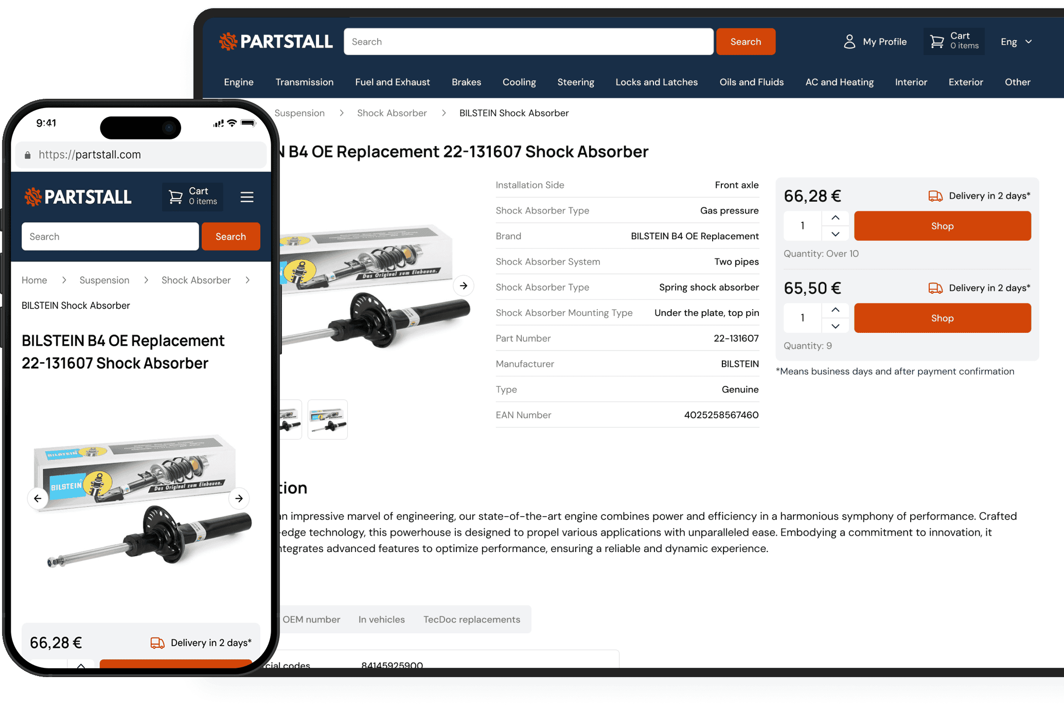Show previous image in mobile carousel
This screenshot has width=1064, height=710.
38,498
